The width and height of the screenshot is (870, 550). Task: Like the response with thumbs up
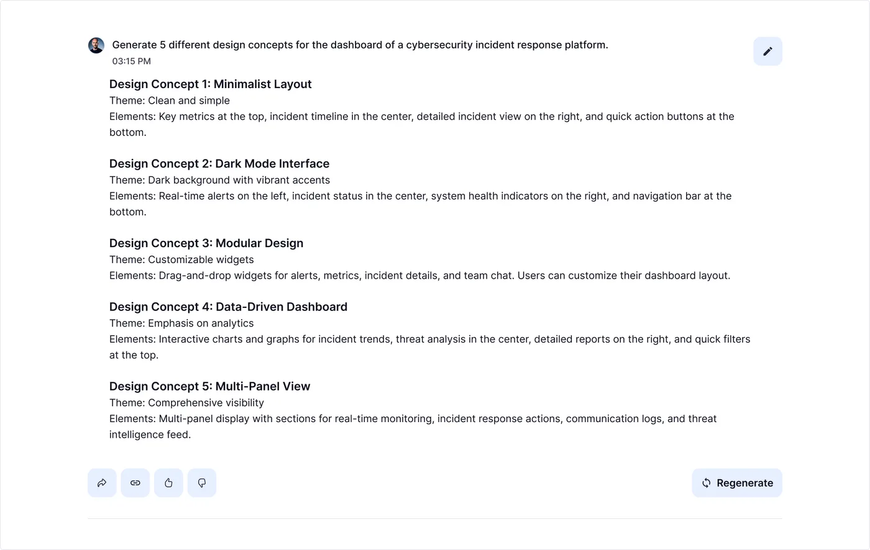[168, 483]
